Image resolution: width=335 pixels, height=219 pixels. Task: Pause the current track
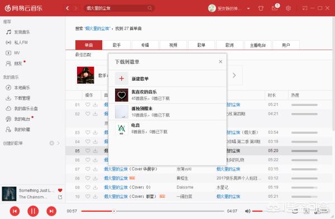click(x=33, y=211)
